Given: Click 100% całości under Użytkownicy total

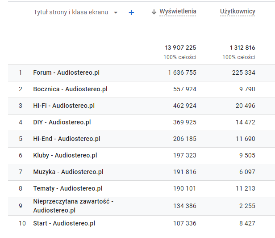Looking at the screenshot, I should point(239,57).
